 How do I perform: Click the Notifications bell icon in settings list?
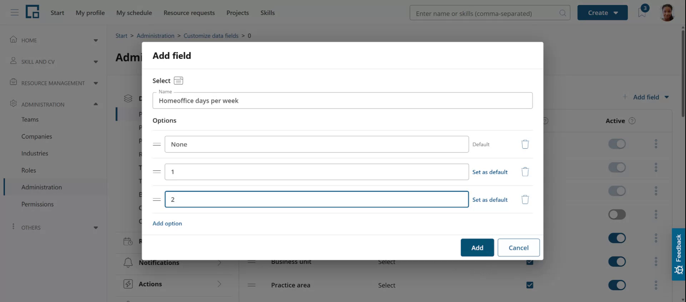(128, 263)
